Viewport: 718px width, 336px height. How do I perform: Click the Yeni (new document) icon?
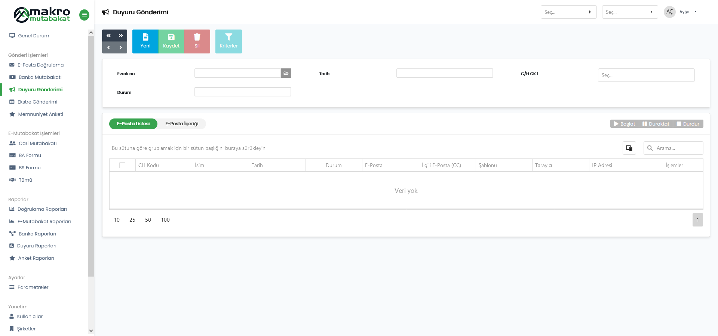(145, 37)
